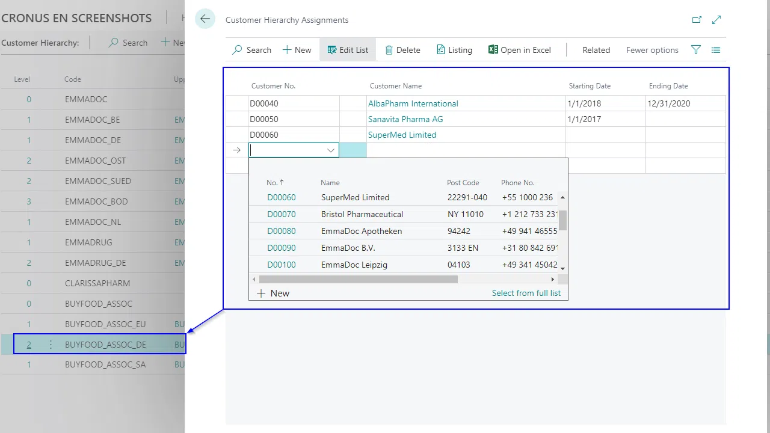
Task: Click New in the assignments toolbar
Action: coord(297,50)
